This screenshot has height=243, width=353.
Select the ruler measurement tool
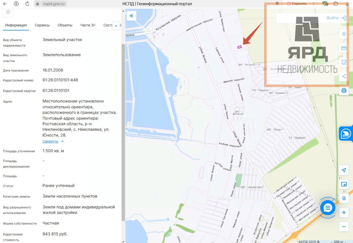point(344,48)
